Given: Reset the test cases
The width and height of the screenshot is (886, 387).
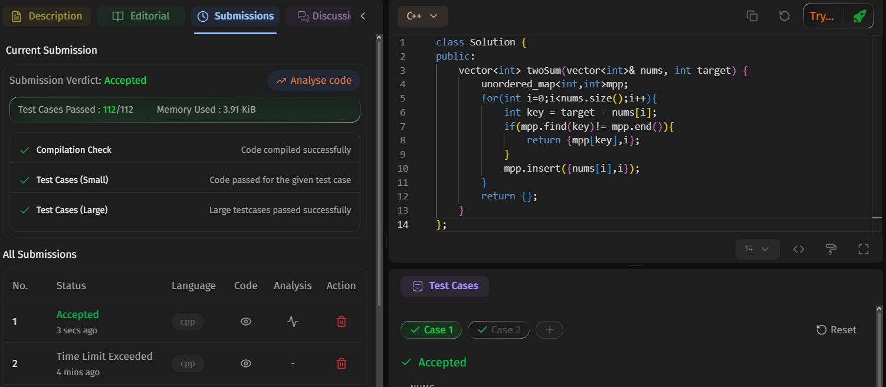Looking at the screenshot, I should pos(836,330).
